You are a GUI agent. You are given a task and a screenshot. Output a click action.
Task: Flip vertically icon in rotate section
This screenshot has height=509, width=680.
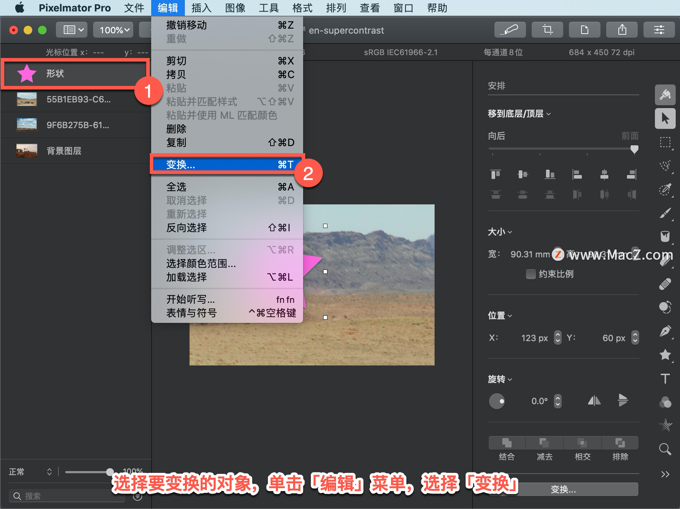click(x=623, y=401)
